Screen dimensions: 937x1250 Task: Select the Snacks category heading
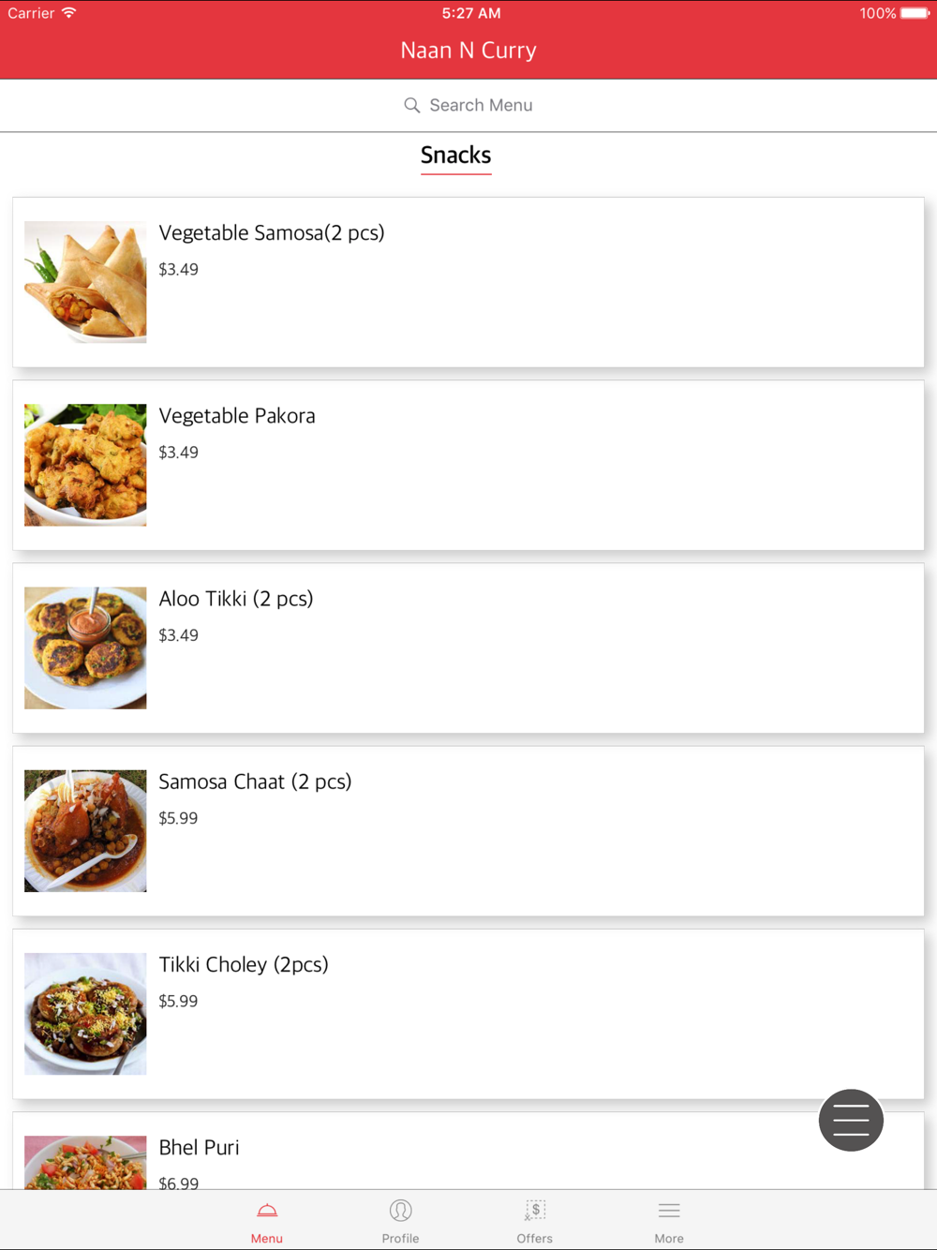pyautogui.click(x=455, y=156)
